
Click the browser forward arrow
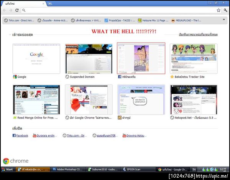click(x=11, y=10)
